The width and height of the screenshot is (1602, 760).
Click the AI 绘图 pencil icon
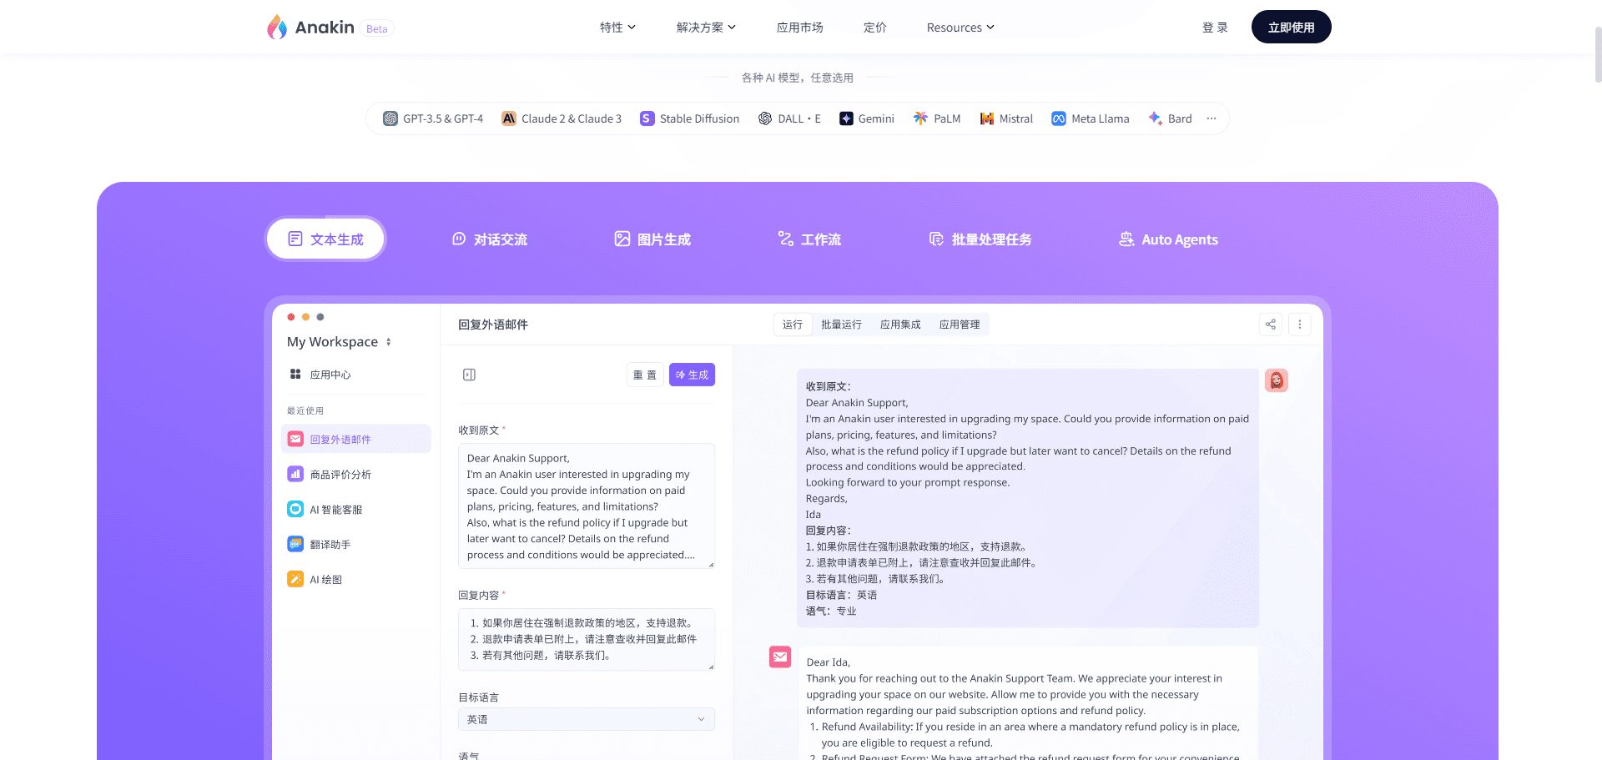click(295, 579)
